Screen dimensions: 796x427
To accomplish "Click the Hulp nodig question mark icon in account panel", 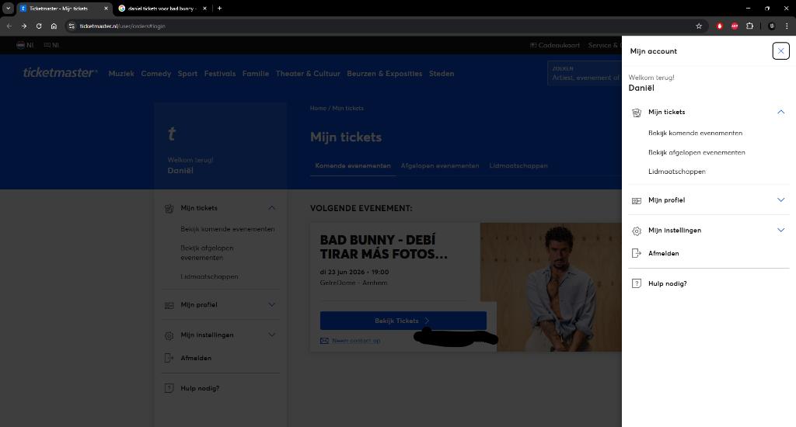I will (x=636, y=283).
